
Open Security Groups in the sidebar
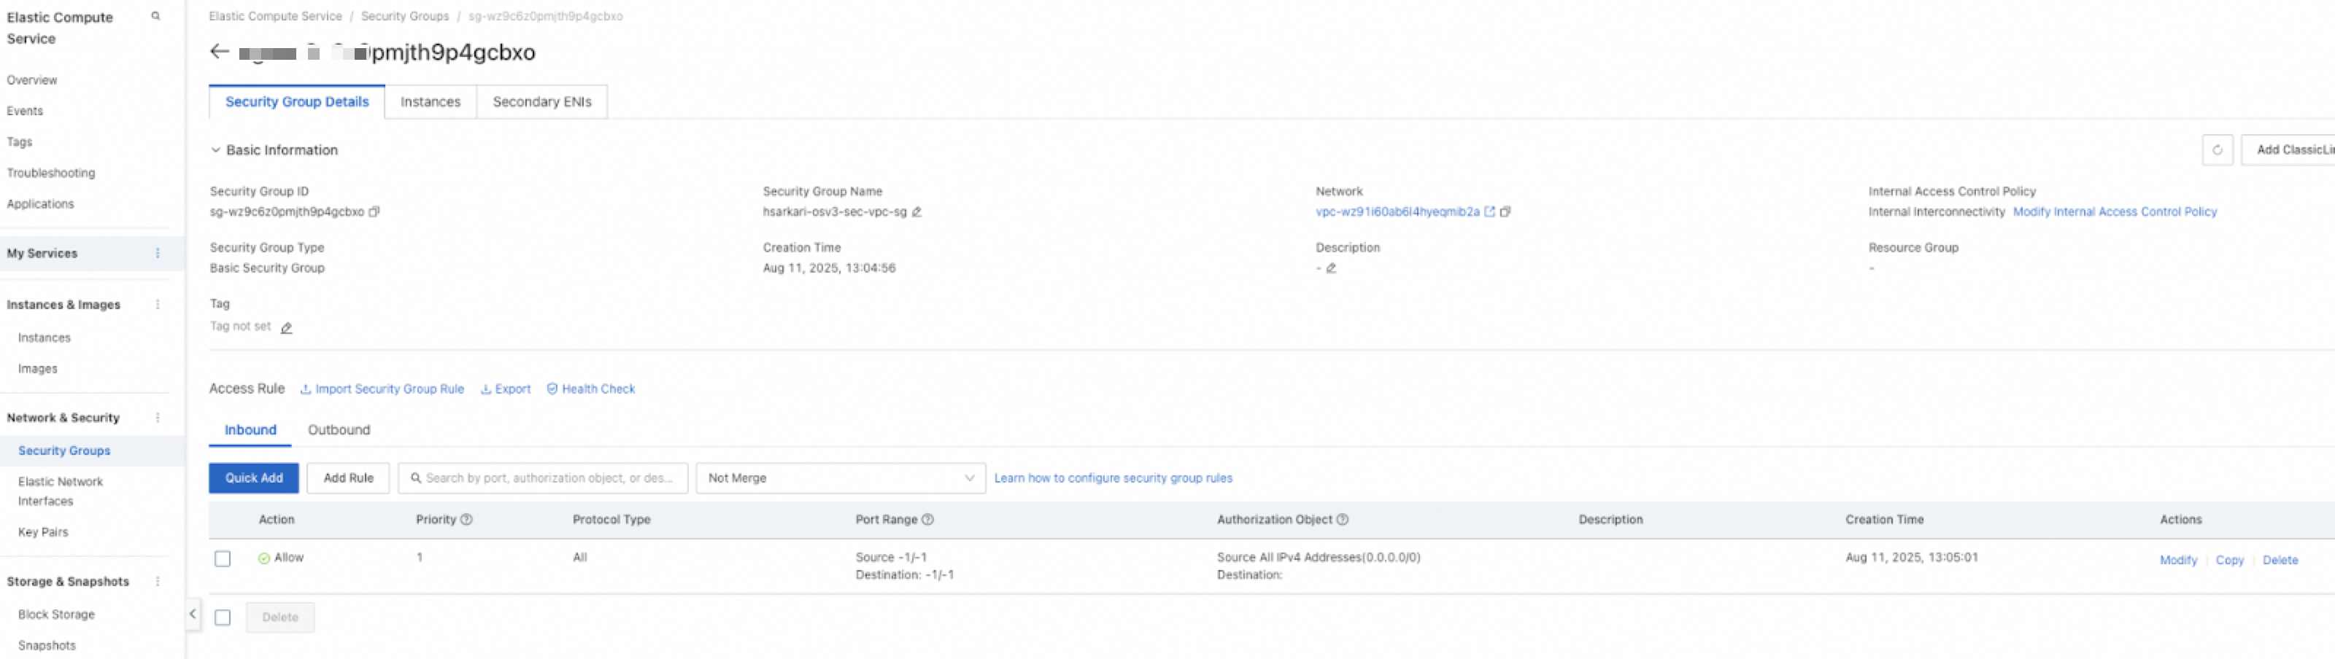tap(64, 451)
